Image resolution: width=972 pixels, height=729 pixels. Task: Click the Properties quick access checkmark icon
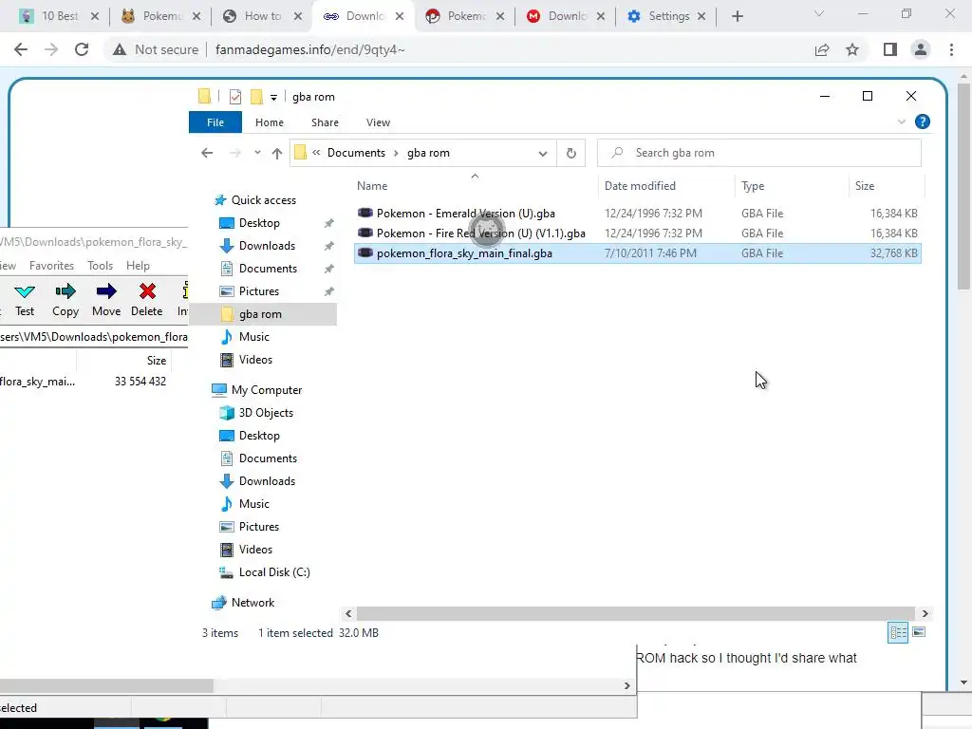(235, 97)
